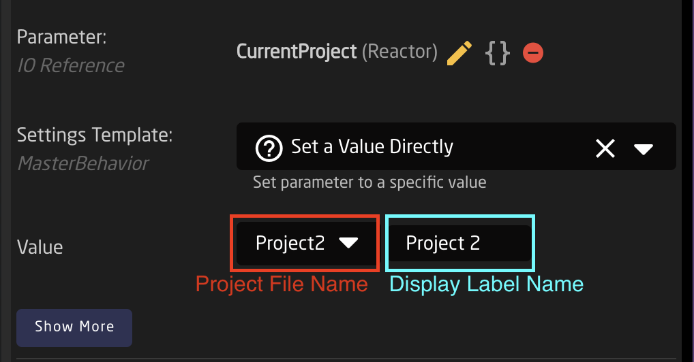
Task: Click the question mark help icon
Action: point(269,148)
